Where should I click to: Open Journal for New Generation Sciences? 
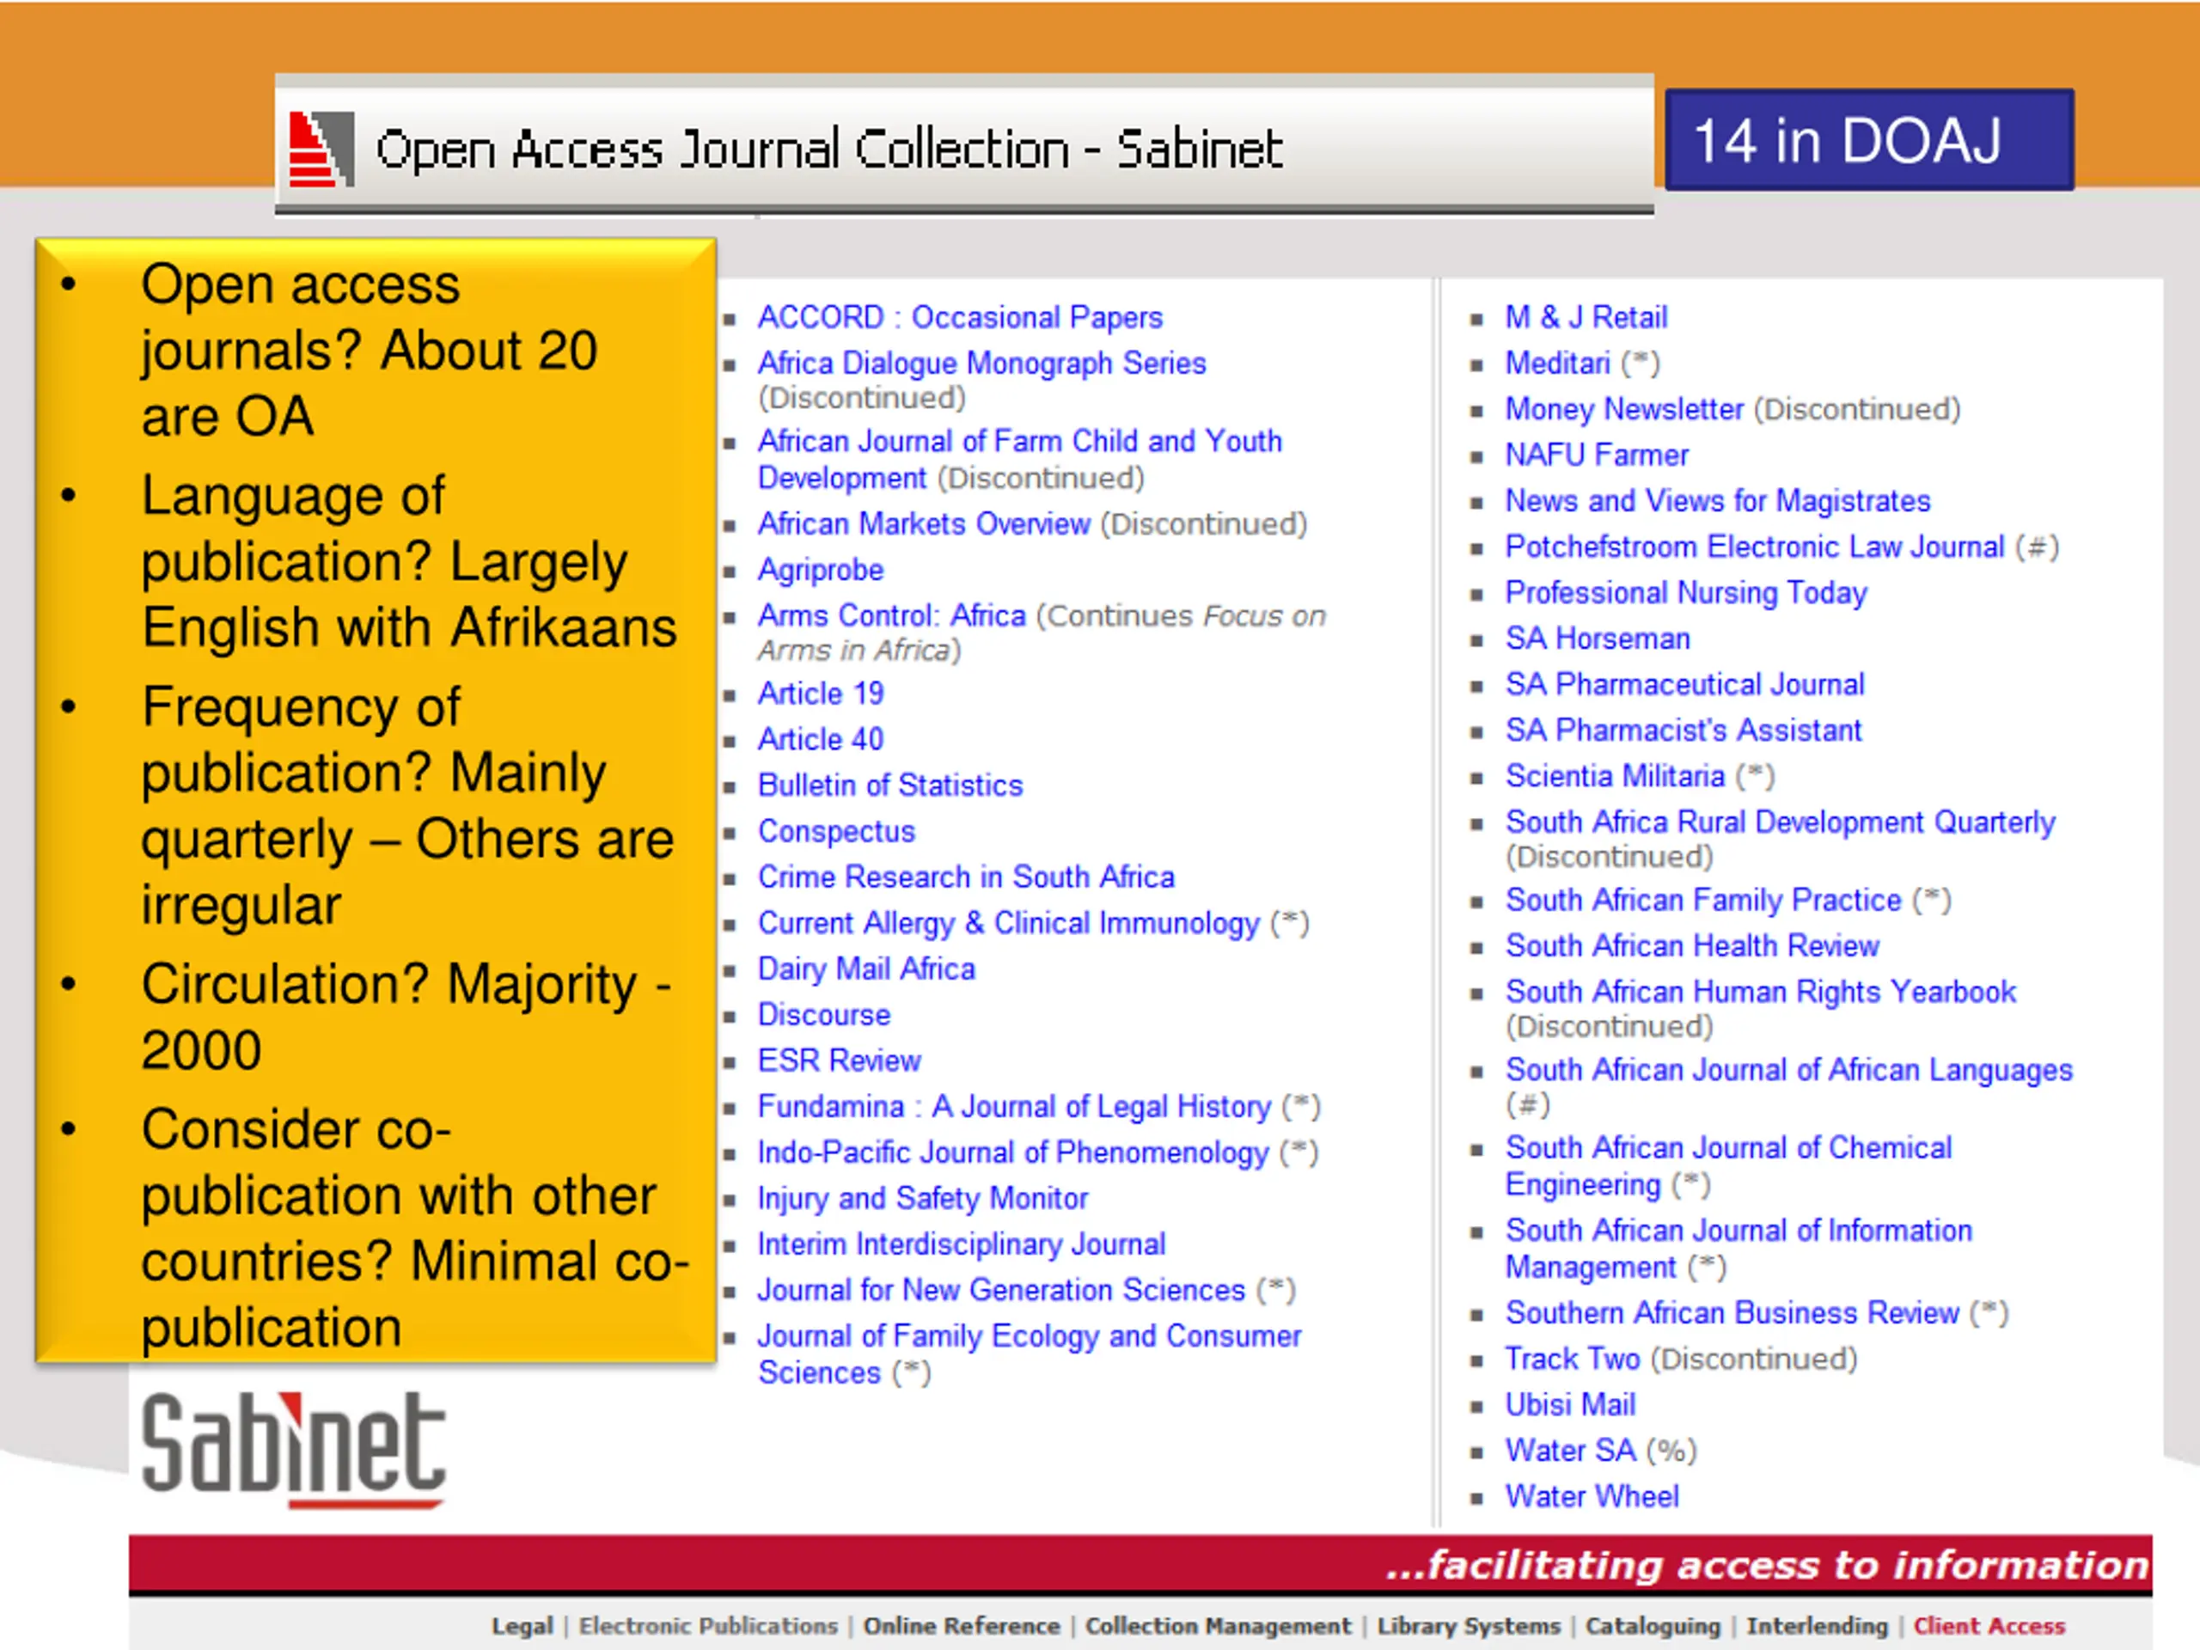[1001, 1289]
